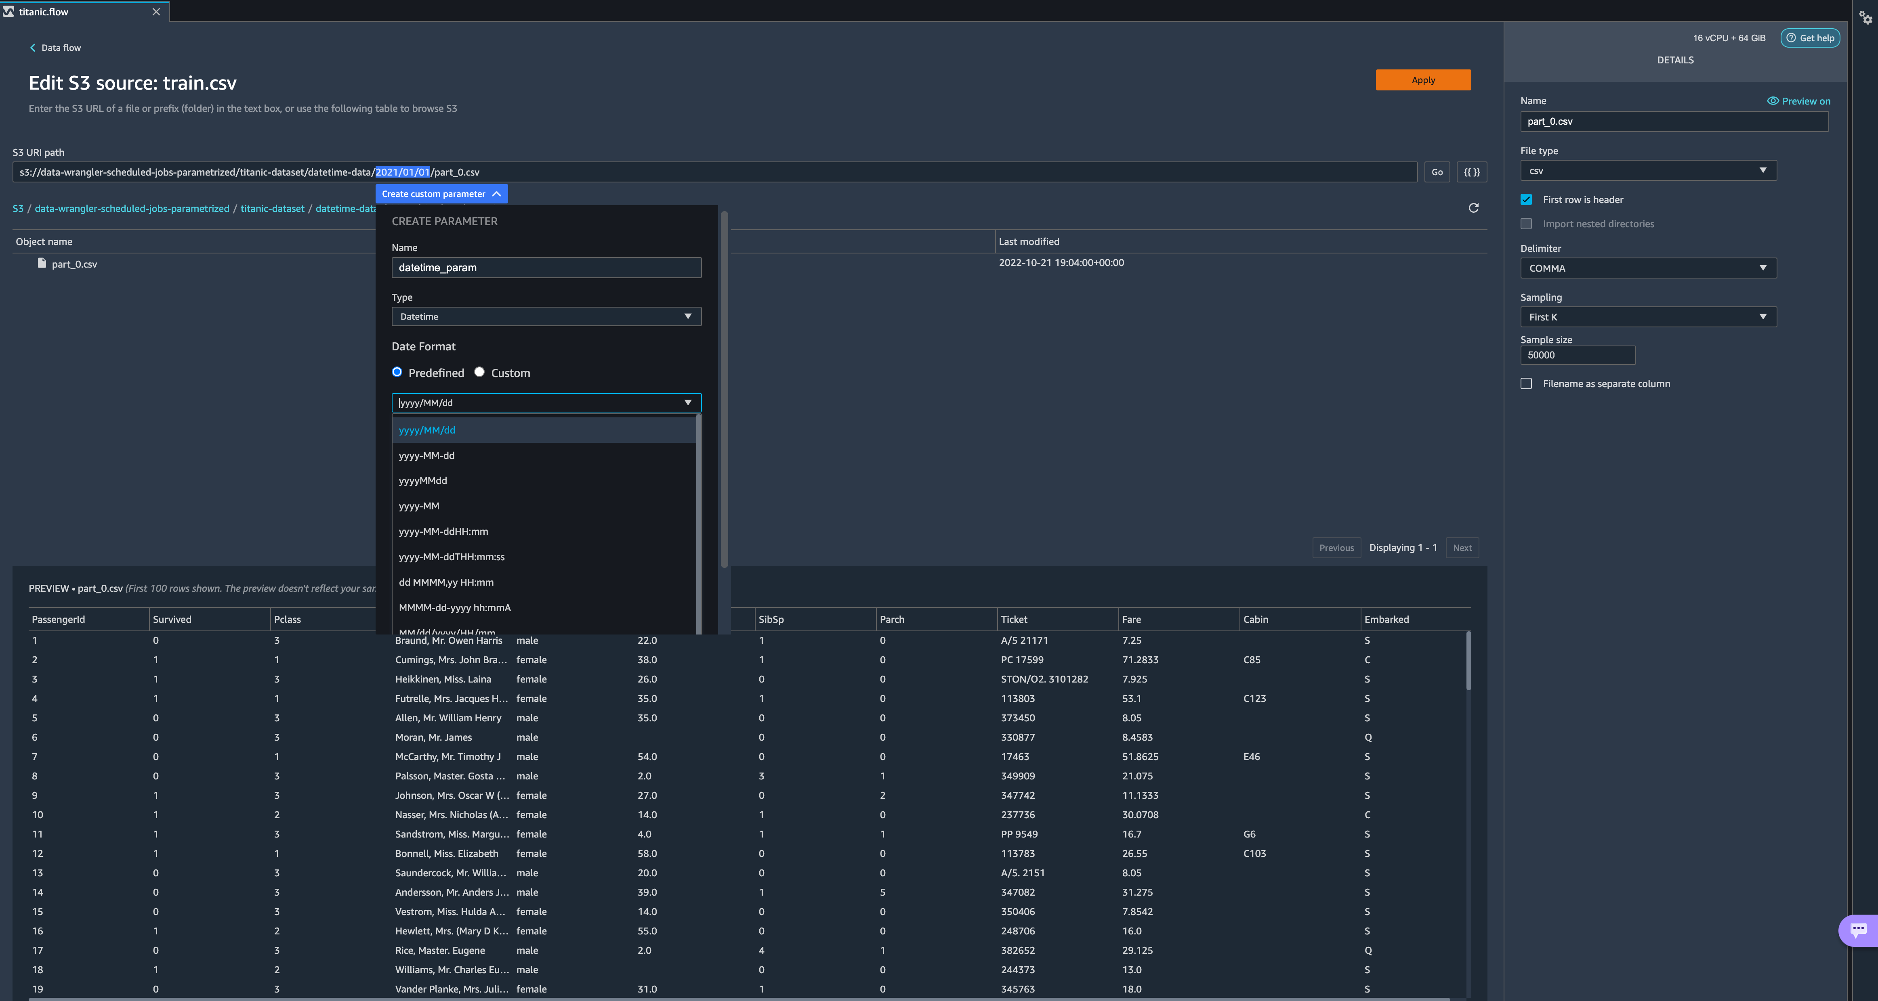Close the titanic.flow tab

156,12
